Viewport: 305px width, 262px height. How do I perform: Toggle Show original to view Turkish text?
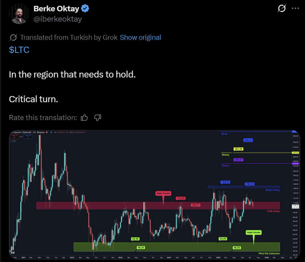[140, 37]
